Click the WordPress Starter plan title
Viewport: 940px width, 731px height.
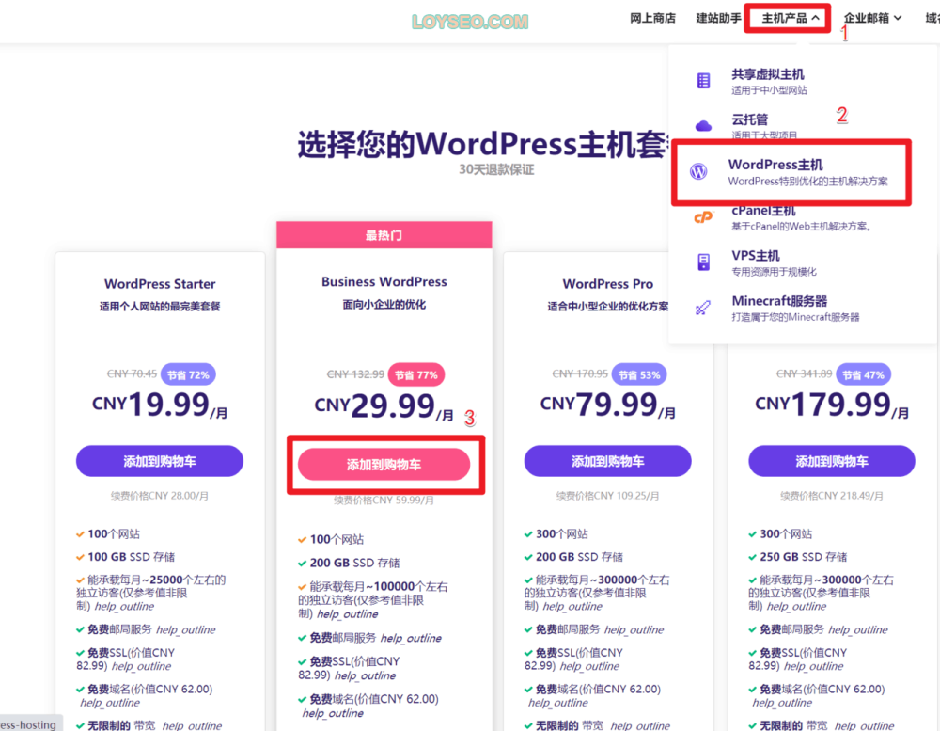pyautogui.click(x=160, y=284)
